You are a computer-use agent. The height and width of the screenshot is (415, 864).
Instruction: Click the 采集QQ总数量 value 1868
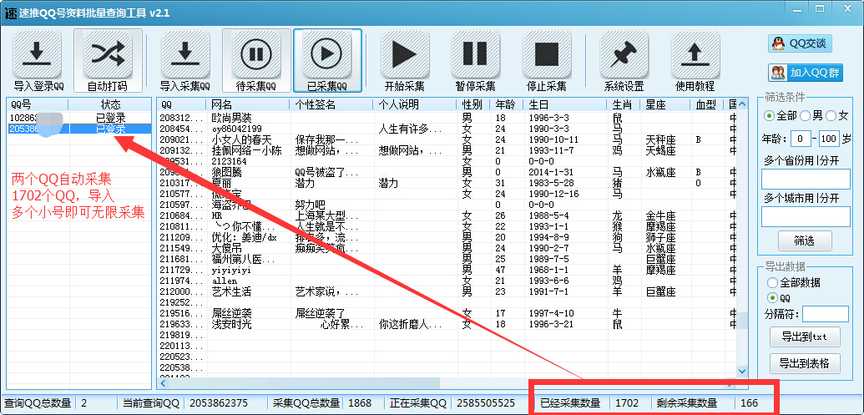click(361, 403)
